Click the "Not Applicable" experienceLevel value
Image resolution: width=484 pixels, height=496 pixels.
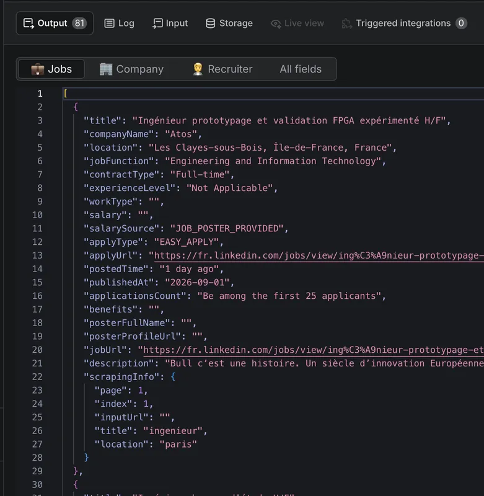(x=230, y=188)
